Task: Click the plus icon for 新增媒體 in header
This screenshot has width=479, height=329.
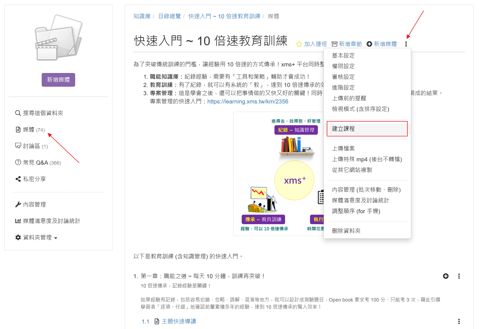Action: click(369, 44)
